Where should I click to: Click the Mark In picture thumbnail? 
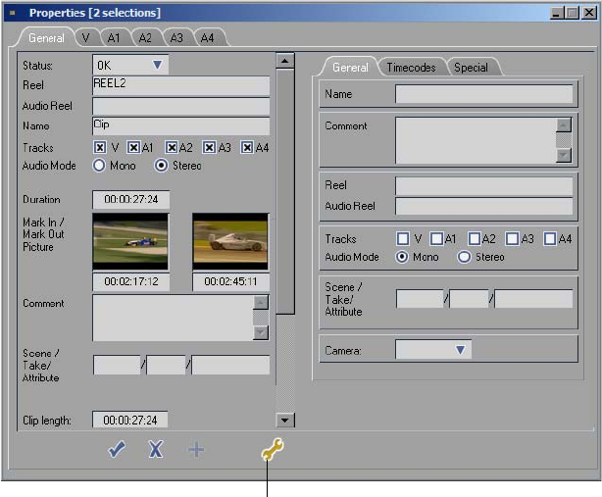click(x=130, y=242)
